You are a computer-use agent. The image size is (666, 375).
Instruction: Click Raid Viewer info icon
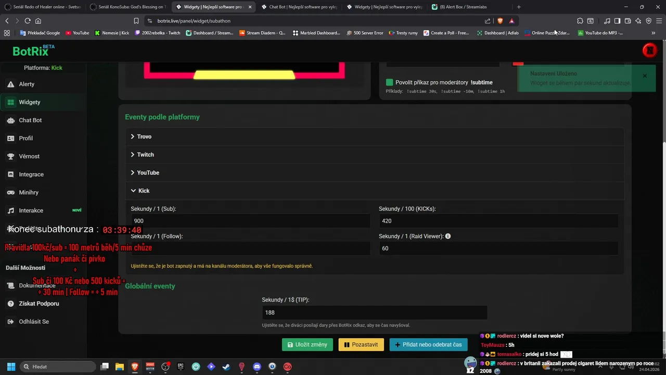pos(448,236)
